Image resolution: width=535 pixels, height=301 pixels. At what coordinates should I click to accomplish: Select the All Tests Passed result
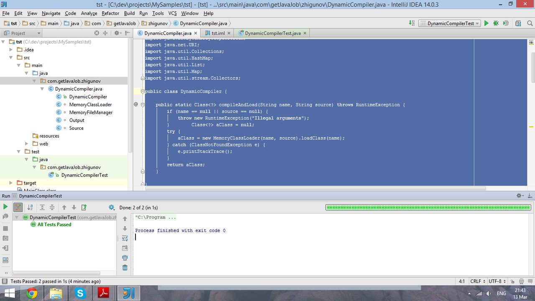(54, 225)
